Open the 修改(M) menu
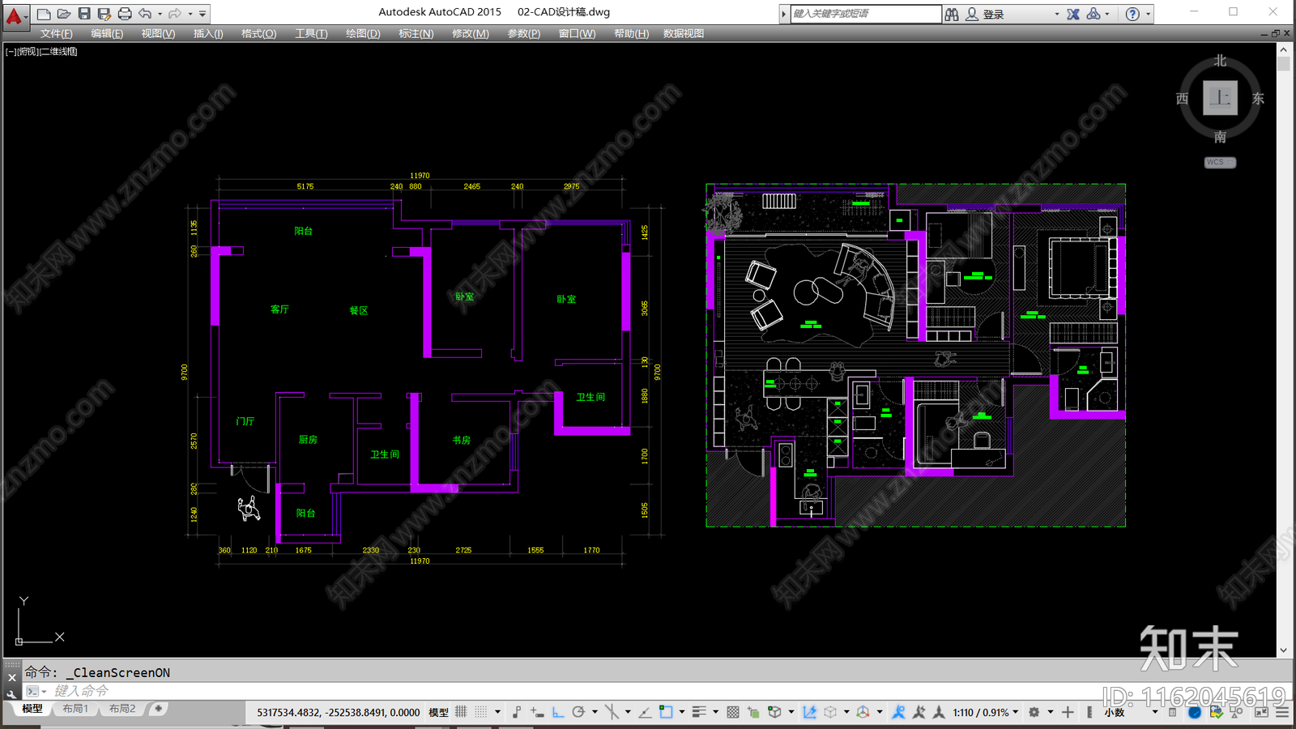This screenshot has height=729, width=1296. (471, 33)
